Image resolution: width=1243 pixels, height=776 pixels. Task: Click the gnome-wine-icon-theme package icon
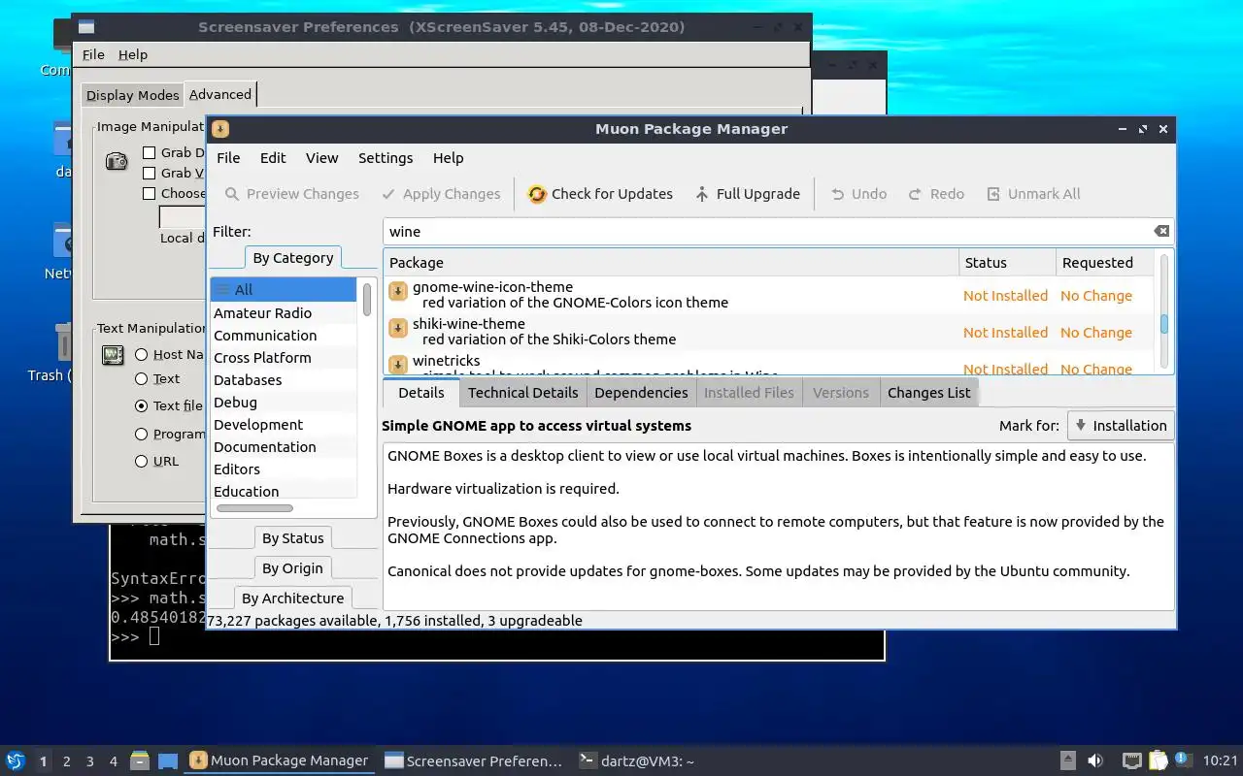397,291
